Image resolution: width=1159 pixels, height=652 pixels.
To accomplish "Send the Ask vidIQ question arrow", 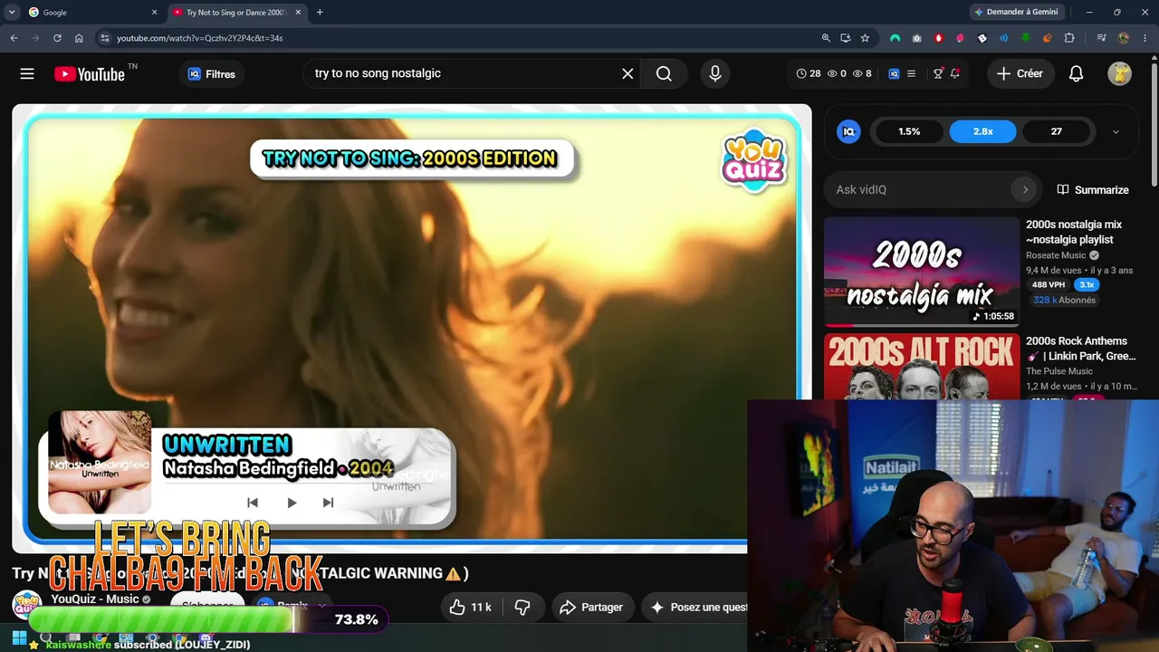I will [1025, 189].
